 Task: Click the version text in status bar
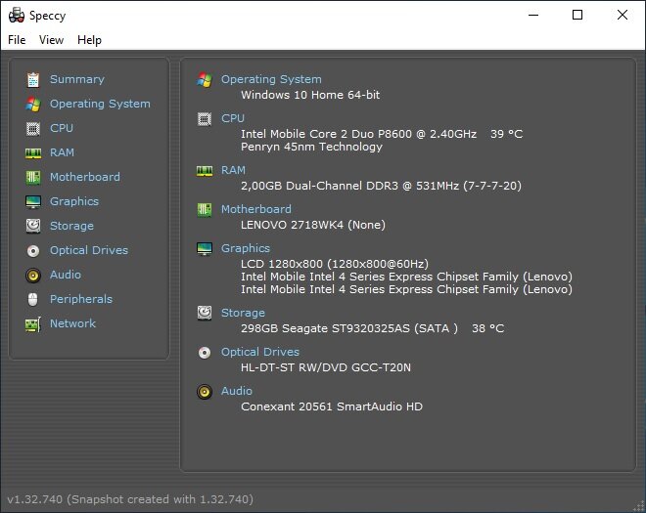click(130, 499)
